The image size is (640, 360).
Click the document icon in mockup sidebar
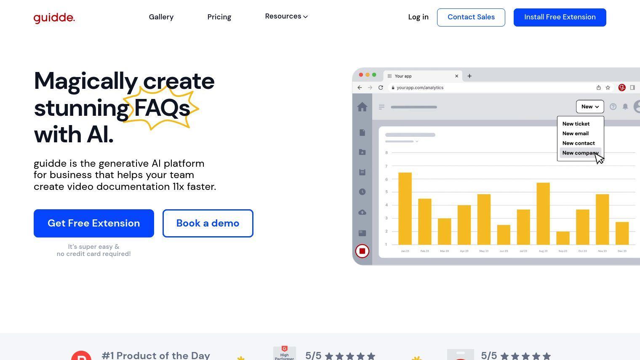coord(362,133)
